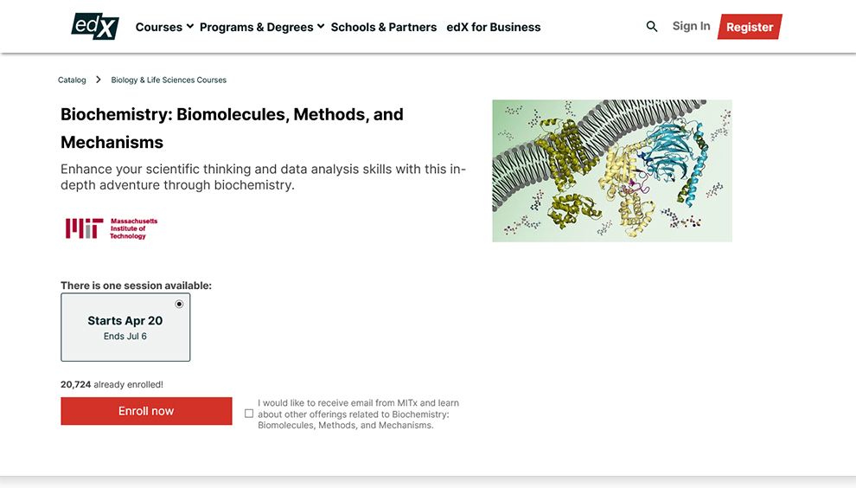Open the Courses menu label
Image resolution: width=856 pixels, height=488 pixels.
click(158, 27)
